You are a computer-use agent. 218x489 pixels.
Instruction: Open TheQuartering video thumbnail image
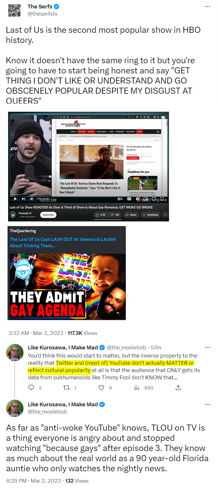[67, 273]
